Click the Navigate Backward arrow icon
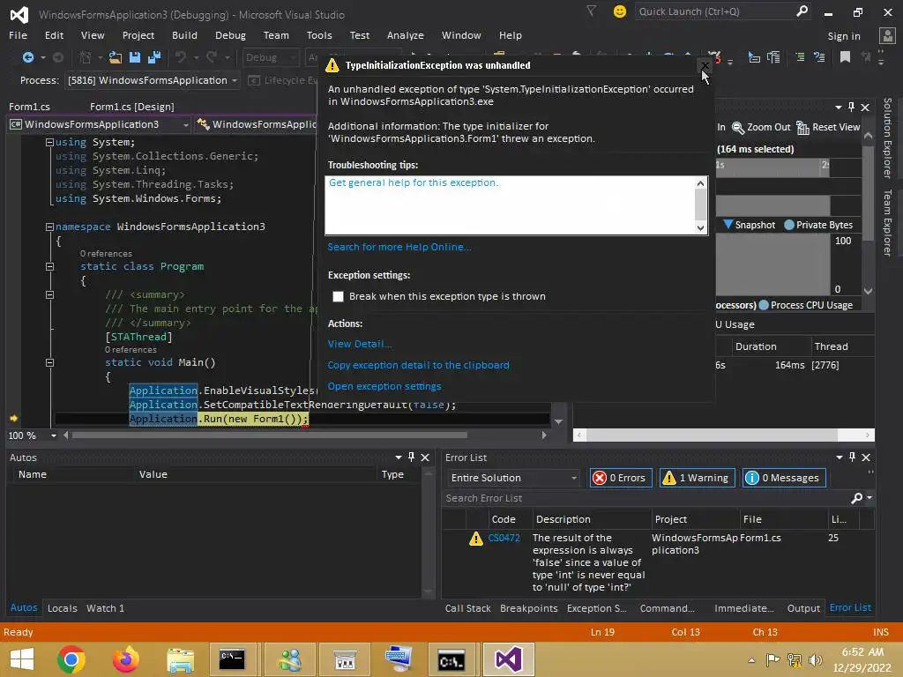 27,57
